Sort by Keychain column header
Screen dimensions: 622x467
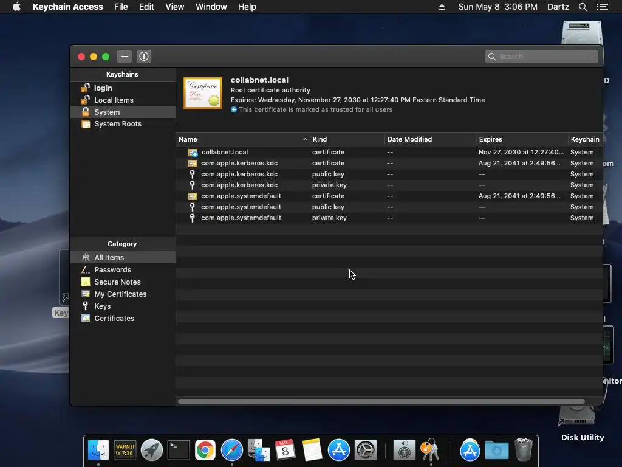pos(585,139)
